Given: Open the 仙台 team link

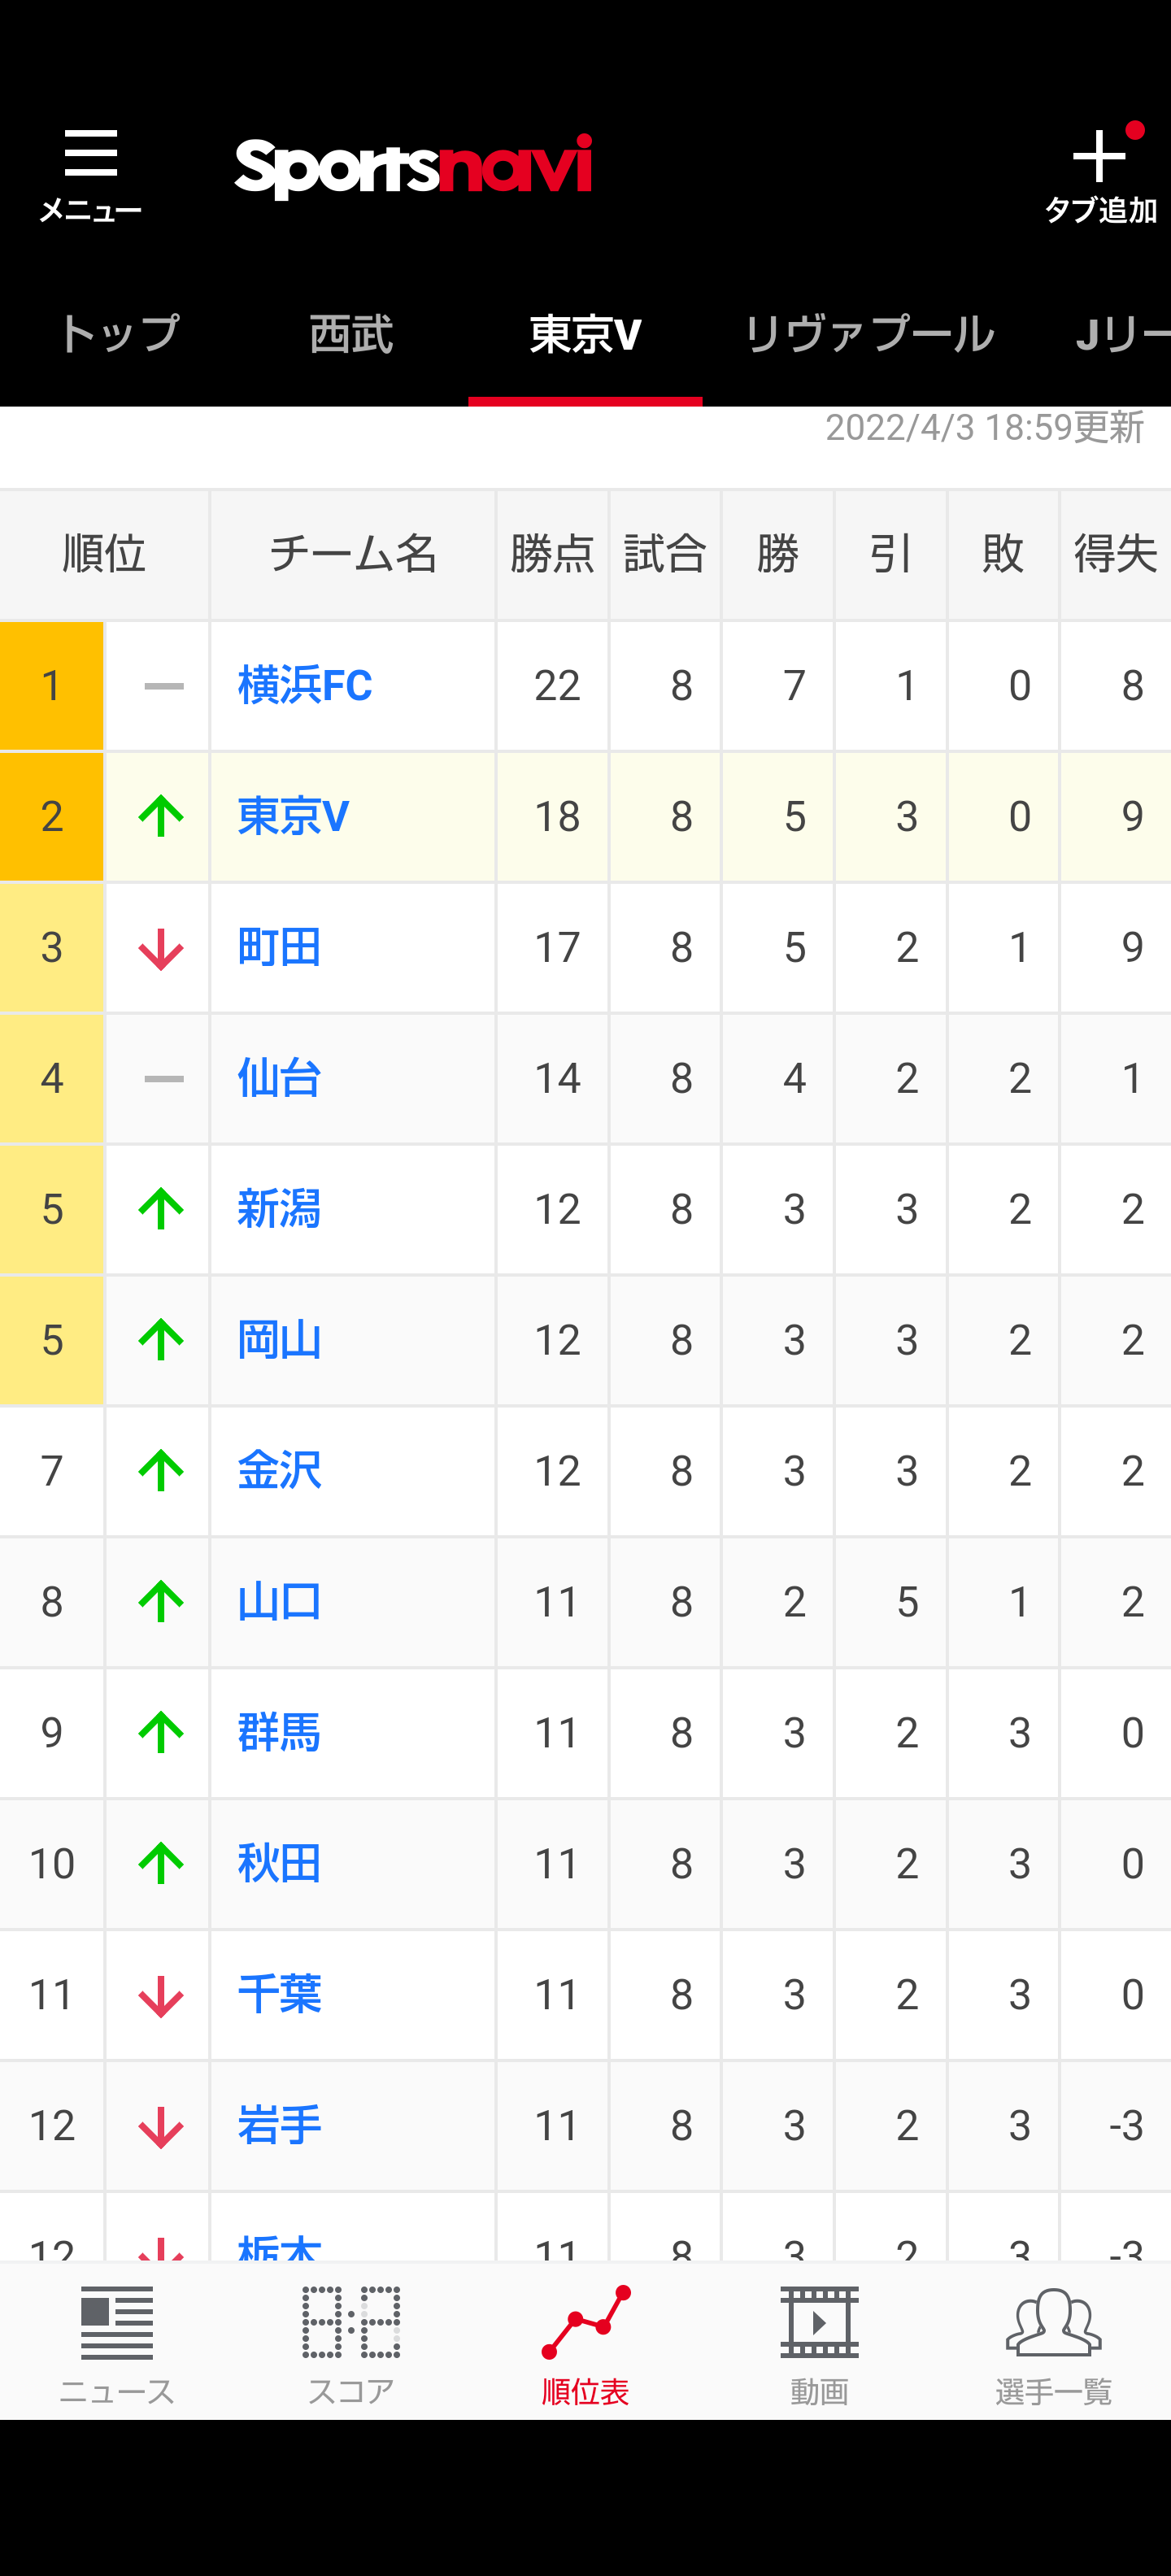Looking at the screenshot, I should pyautogui.click(x=279, y=1078).
